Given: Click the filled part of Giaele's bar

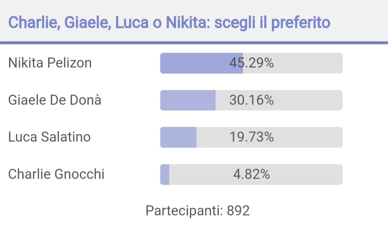Looking at the screenshot, I should point(188,100).
